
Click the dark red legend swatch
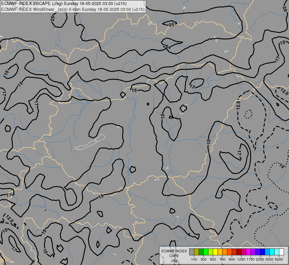[x=239, y=252]
